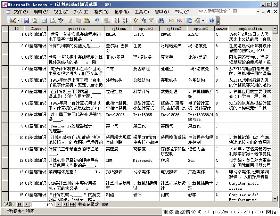This screenshot has width=280, height=216.
Task: Open the New Object dropdown arrow
Action: (x=203, y=21)
